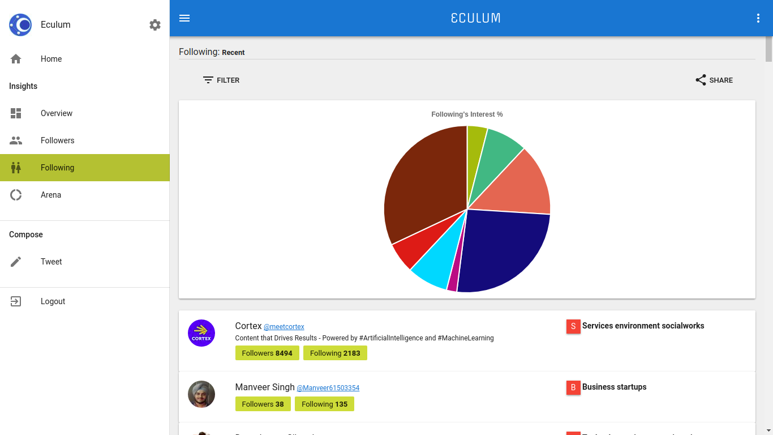Open the FILTER button
The width and height of the screenshot is (773, 435).
pyautogui.click(x=221, y=80)
